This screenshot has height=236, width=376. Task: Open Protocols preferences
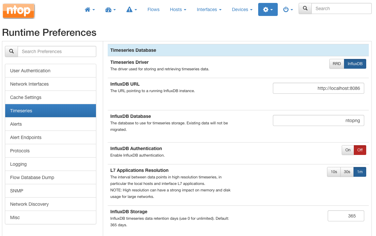[x=51, y=151]
